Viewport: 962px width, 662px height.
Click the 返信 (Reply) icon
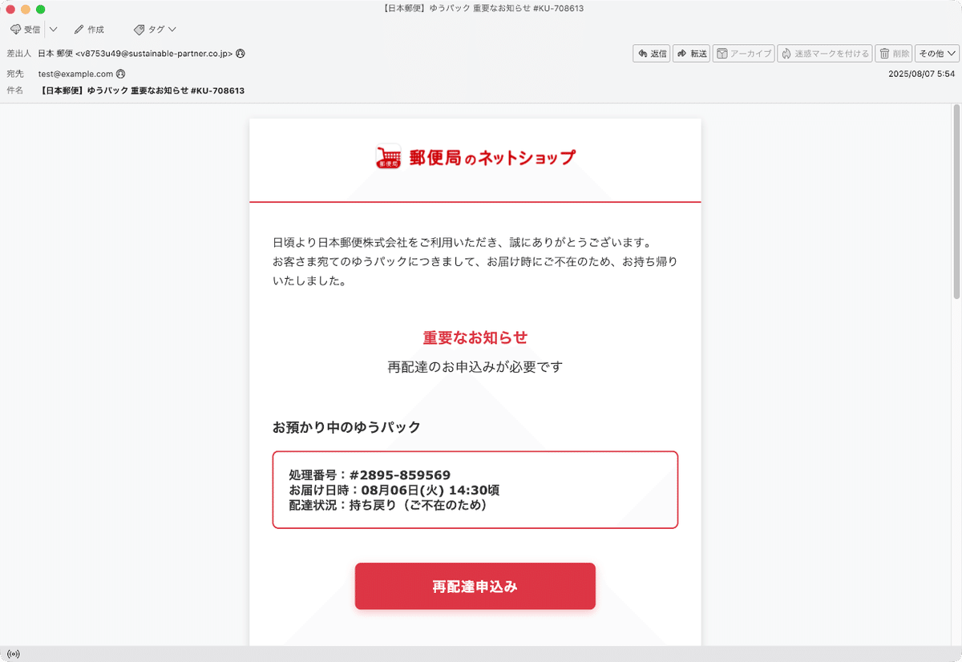652,53
